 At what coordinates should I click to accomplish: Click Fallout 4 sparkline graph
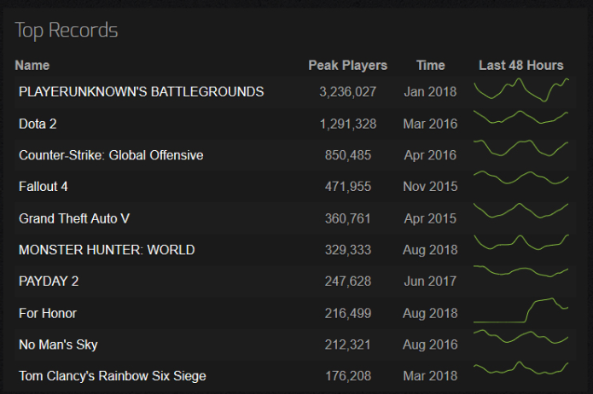click(521, 177)
